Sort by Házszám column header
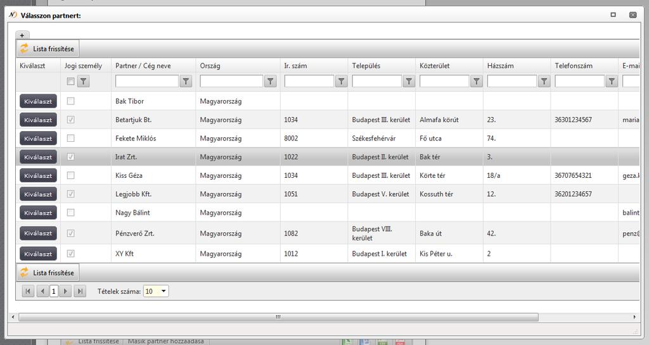Image resolution: width=649 pixels, height=345 pixels. [x=501, y=66]
